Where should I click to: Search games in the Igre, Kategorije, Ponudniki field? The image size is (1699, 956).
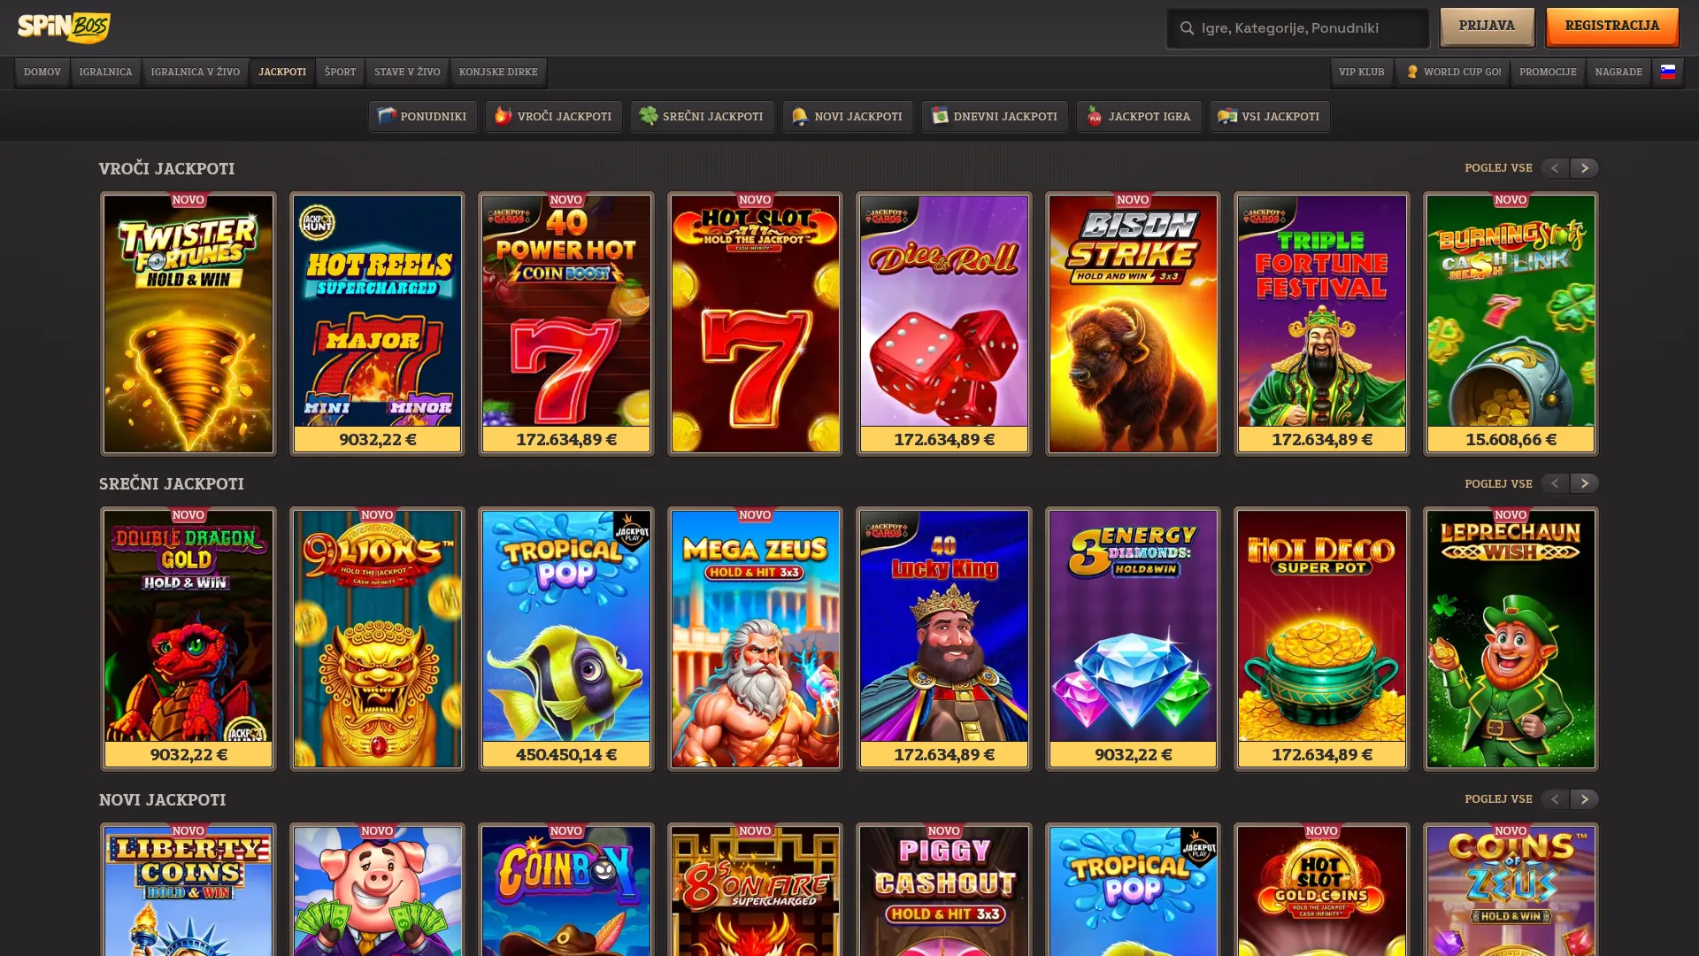(x=1297, y=28)
